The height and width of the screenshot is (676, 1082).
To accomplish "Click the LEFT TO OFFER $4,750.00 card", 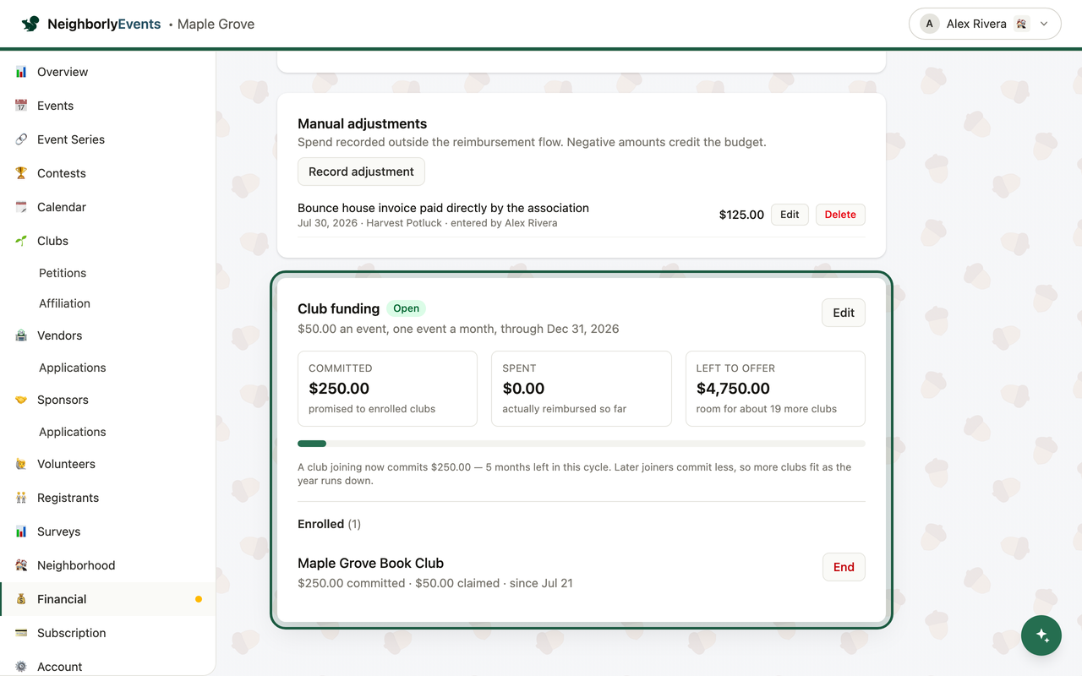I will (x=775, y=389).
